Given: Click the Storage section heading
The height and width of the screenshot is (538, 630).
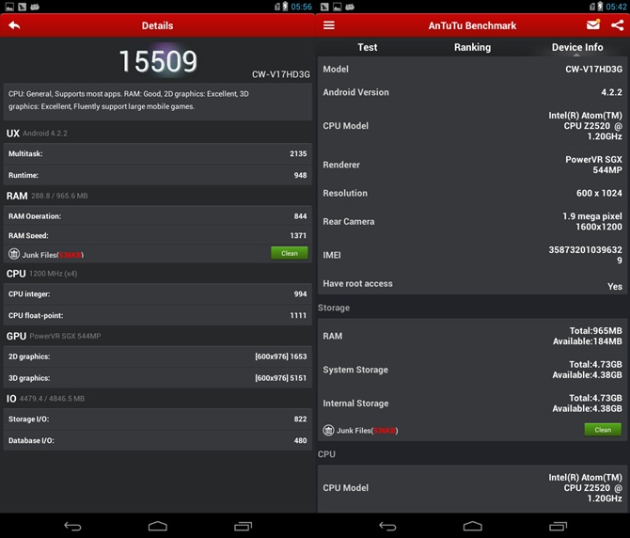Looking at the screenshot, I should [x=334, y=308].
